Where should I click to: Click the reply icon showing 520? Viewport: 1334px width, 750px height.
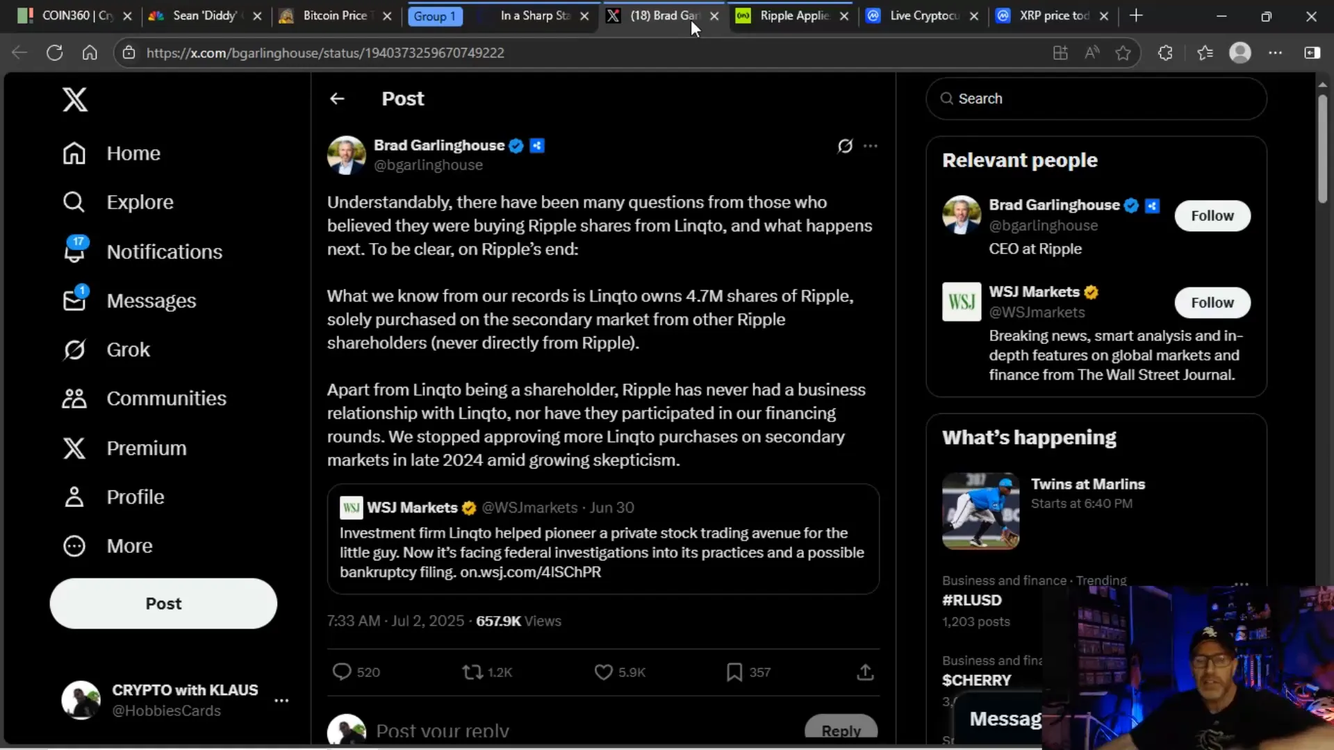tap(341, 672)
